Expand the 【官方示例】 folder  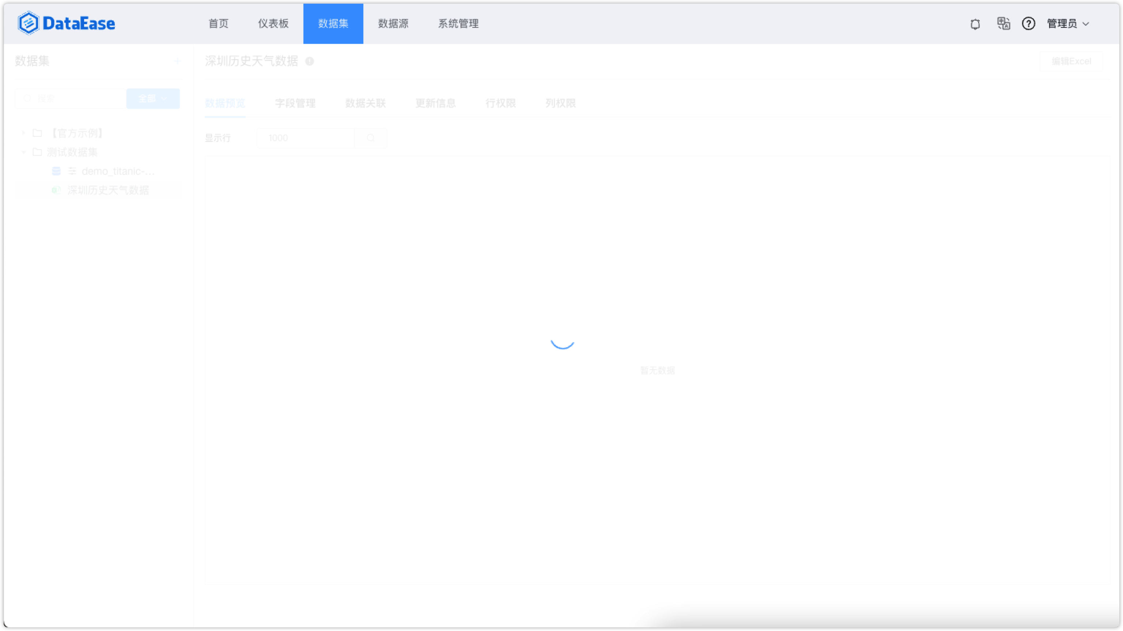(23, 133)
